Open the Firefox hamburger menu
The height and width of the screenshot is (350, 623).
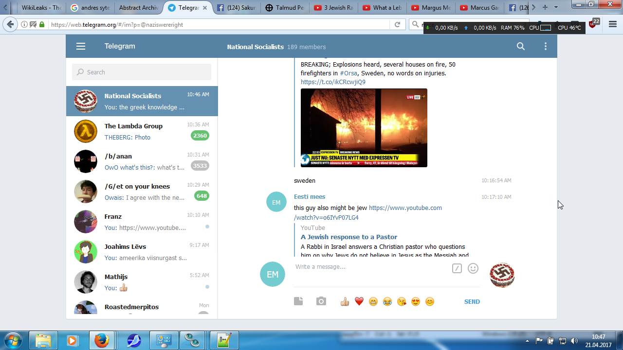pos(613,24)
